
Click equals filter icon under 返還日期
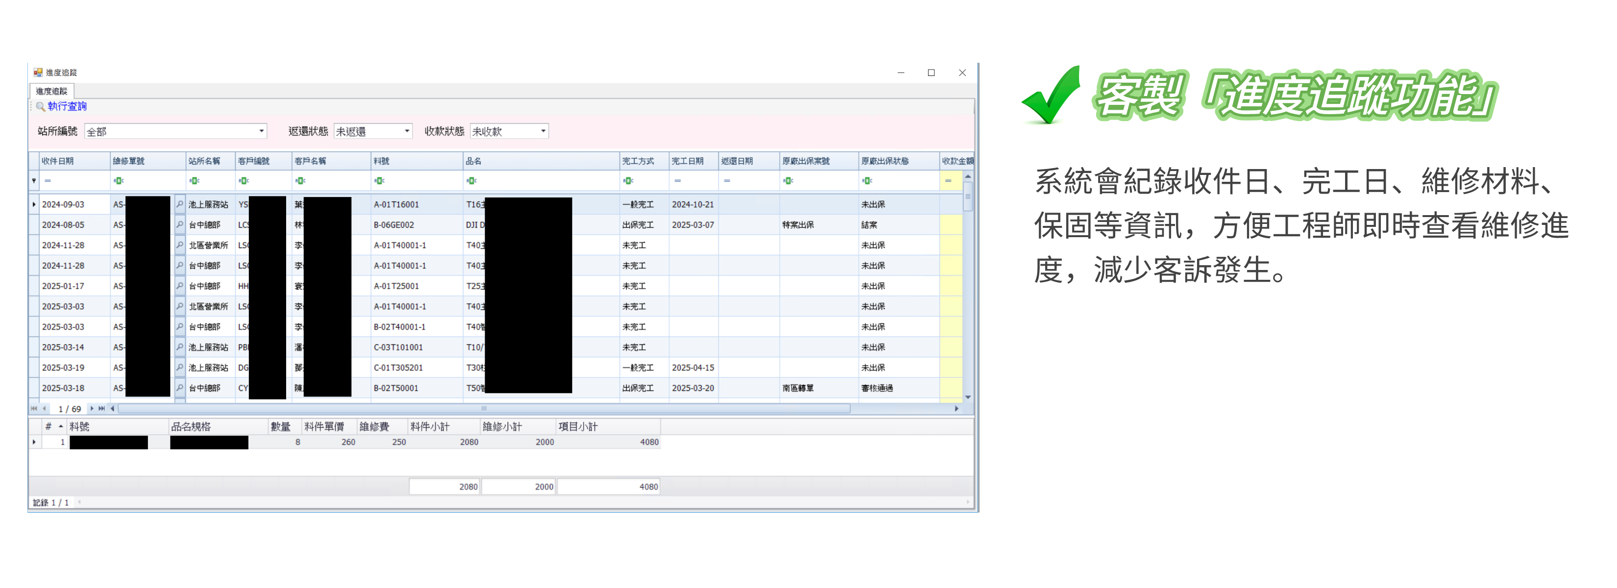point(727,181)
